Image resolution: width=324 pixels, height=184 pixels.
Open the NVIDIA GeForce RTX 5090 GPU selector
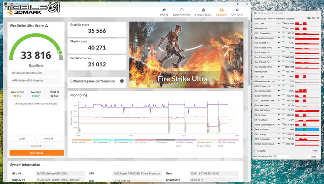272,156
